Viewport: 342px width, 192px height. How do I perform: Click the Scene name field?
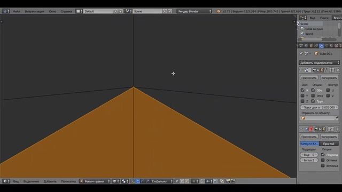[147, 11]
